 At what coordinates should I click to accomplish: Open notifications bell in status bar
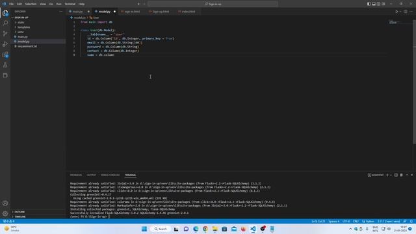point(411,221)
